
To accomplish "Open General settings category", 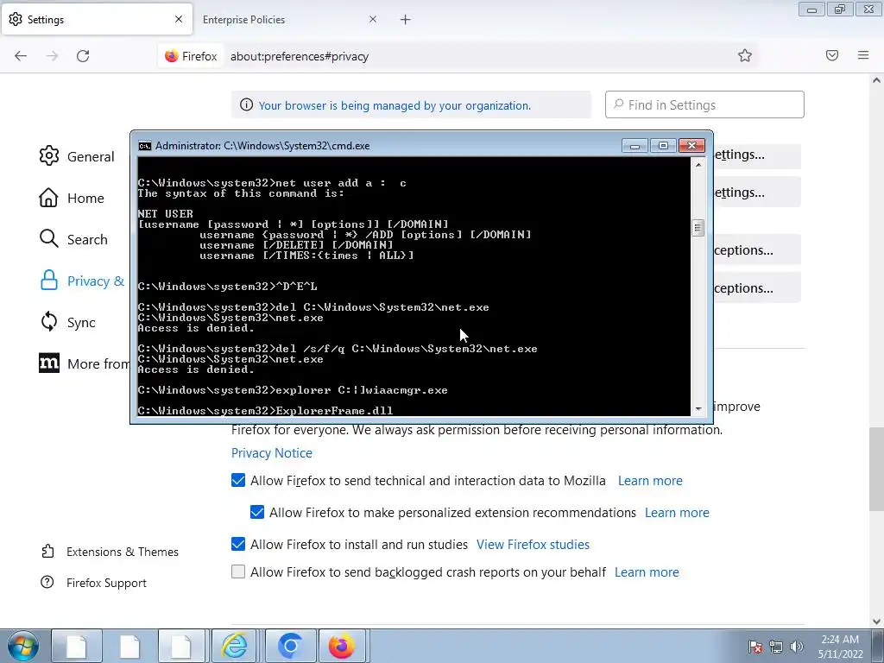I will point(77,156).
